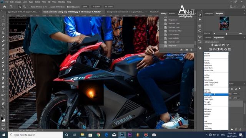Open the Filter menu

coord(44,2)
